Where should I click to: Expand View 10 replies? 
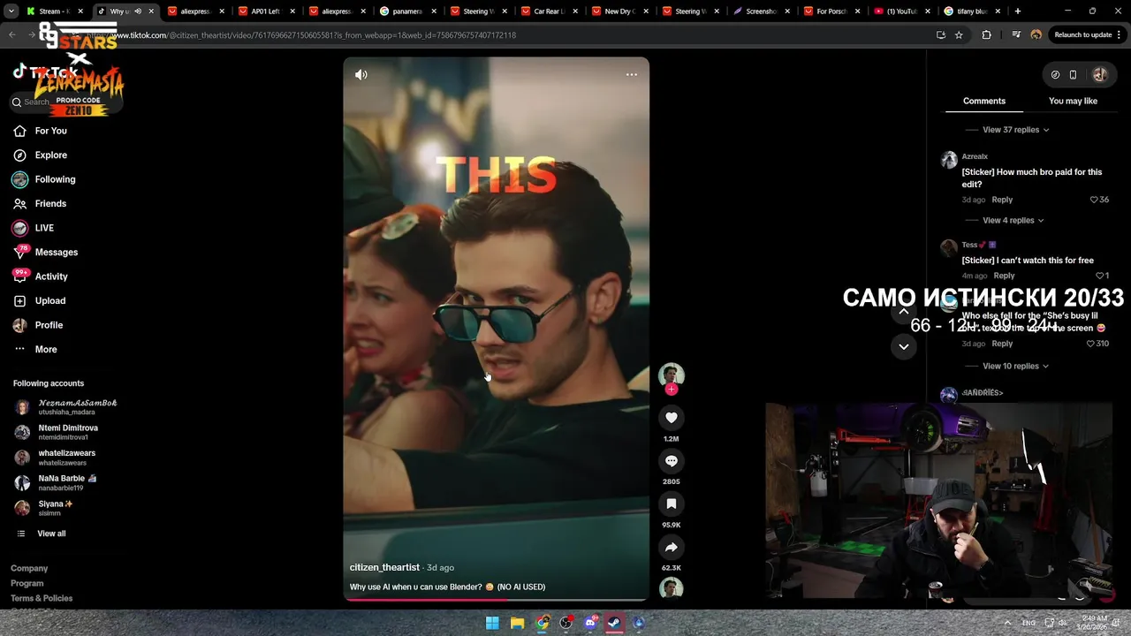[1015, 367]
